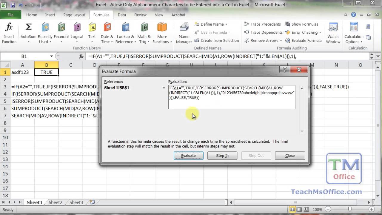The width and height of the screenshot is (382, 215).
Task: Open the More Functions library
Action: click(162, 33)
